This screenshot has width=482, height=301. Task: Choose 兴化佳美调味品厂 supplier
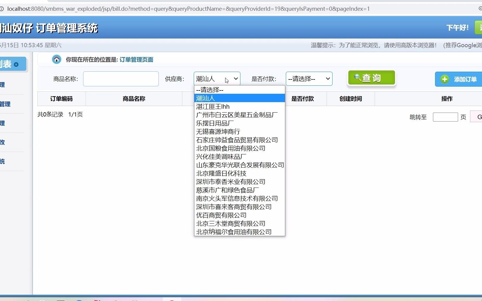point(240,156)
